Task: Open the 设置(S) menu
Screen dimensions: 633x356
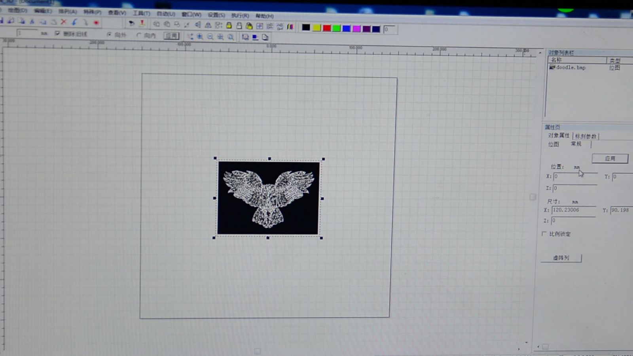Action: tap(216, 15)
